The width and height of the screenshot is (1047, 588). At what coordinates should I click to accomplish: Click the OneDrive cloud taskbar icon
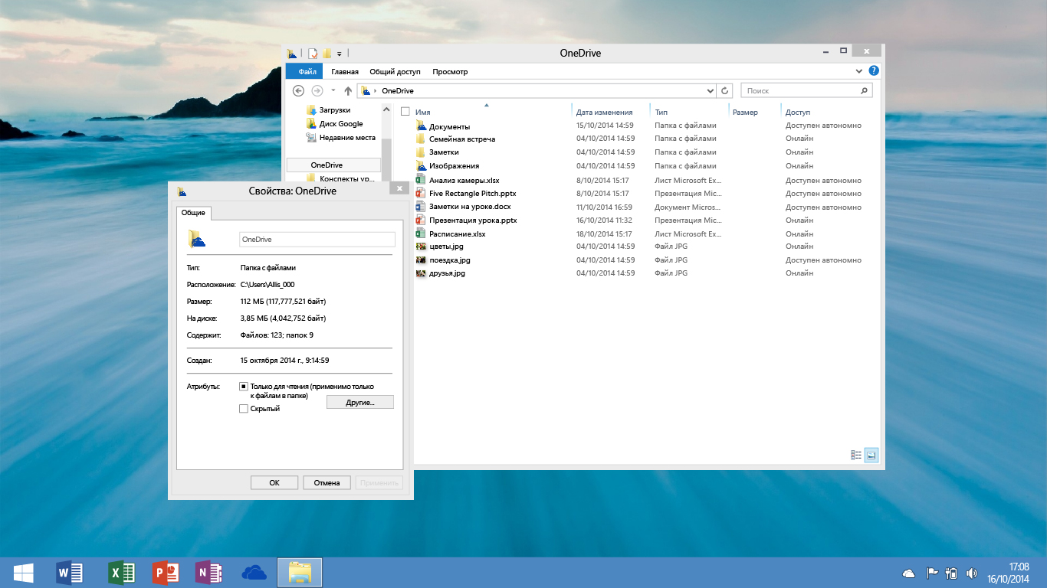point(254,573)
